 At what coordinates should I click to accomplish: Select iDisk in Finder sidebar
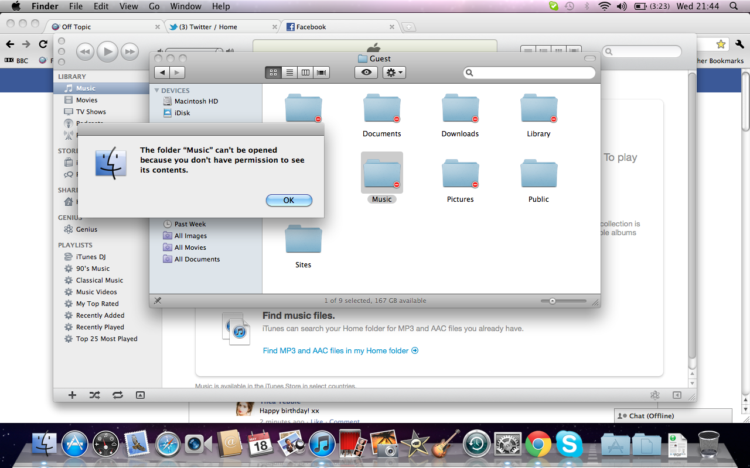pos(176,113)
